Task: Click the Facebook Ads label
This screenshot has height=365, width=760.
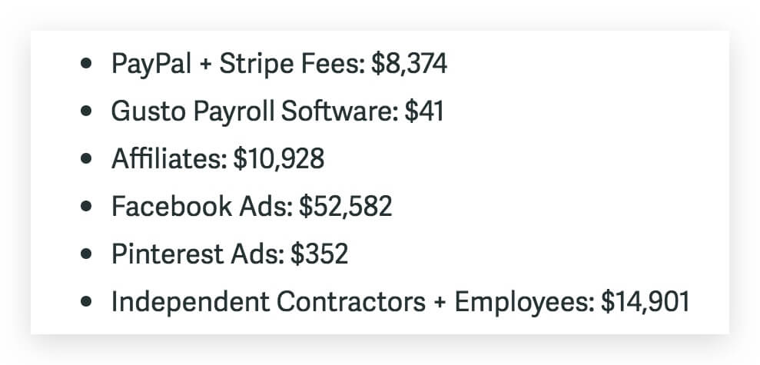Action: [x=201, y=207]
